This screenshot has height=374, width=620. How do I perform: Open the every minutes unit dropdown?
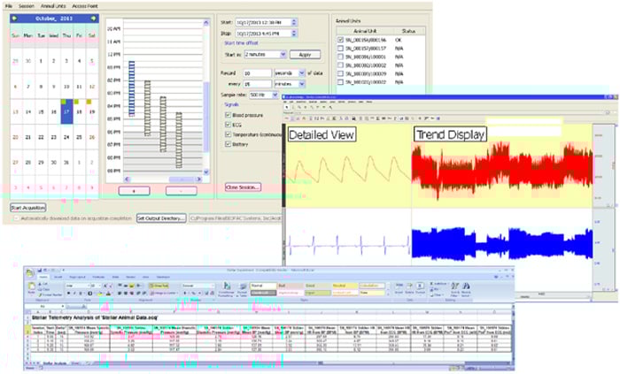pyautogui.click(x=302, y=84)
